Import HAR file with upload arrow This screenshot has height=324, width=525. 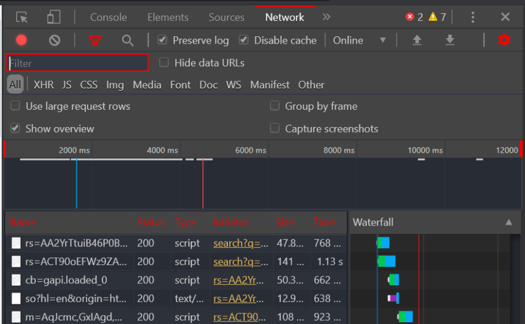pos(417,40)
